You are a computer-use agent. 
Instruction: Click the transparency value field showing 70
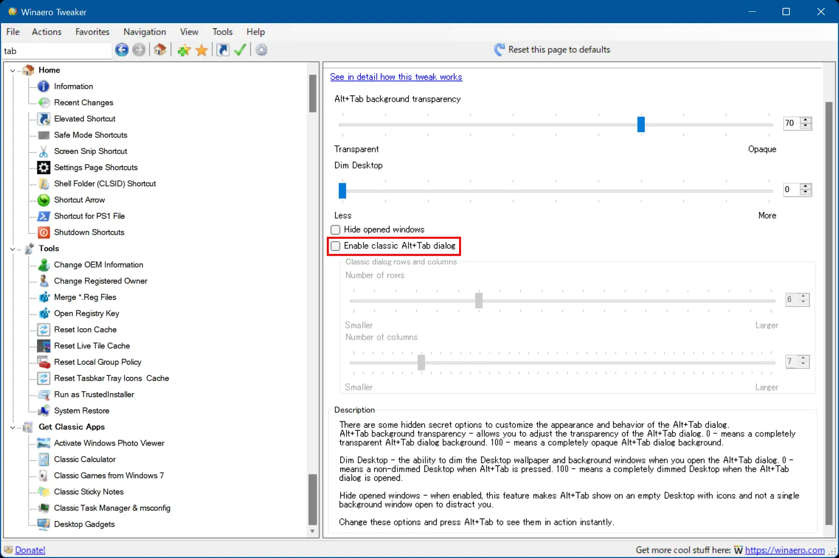pos(791,123)
